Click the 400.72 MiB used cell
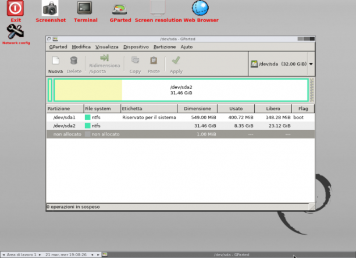The image size is (356, 258). [241, 117]
